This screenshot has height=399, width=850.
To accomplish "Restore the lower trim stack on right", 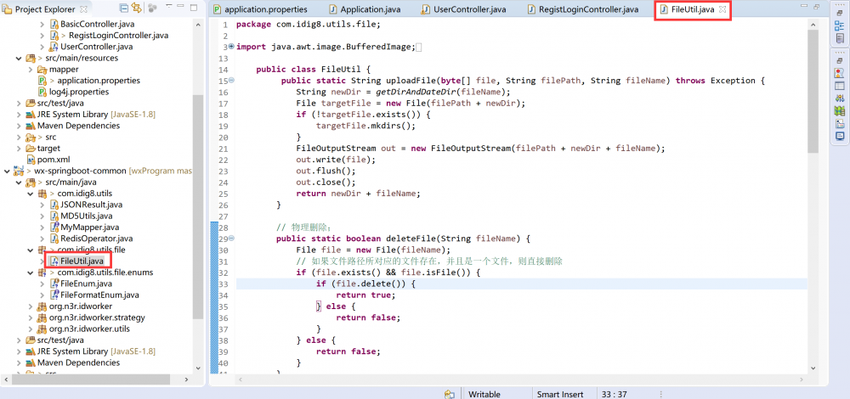I will tap(839, 60).
